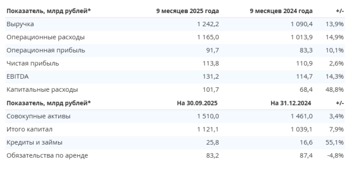
Task: Select the 'Выручка' row label
Action: (x=20, y=24)
